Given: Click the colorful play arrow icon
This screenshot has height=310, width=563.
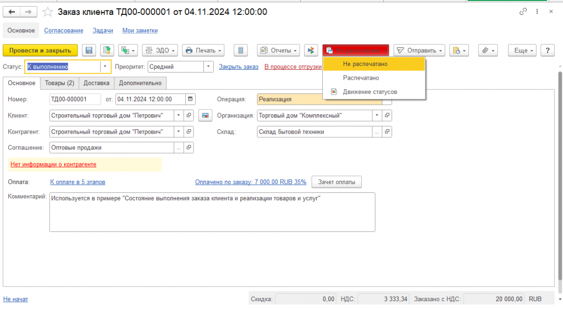Looking at the screenshot, I should tap(311, 51).
